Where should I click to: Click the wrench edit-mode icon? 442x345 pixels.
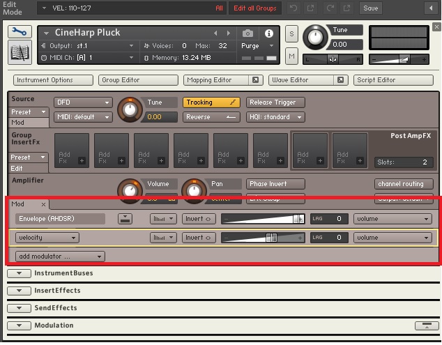(x=20, y=32)
